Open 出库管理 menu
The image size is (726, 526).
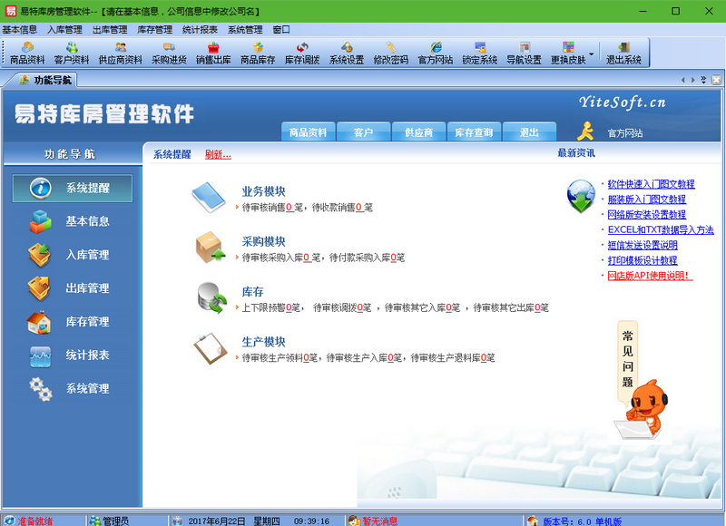(110, 30)
